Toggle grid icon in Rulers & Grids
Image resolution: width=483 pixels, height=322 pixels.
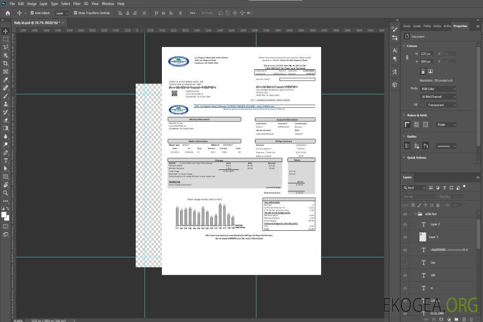[x=416, y=124]
